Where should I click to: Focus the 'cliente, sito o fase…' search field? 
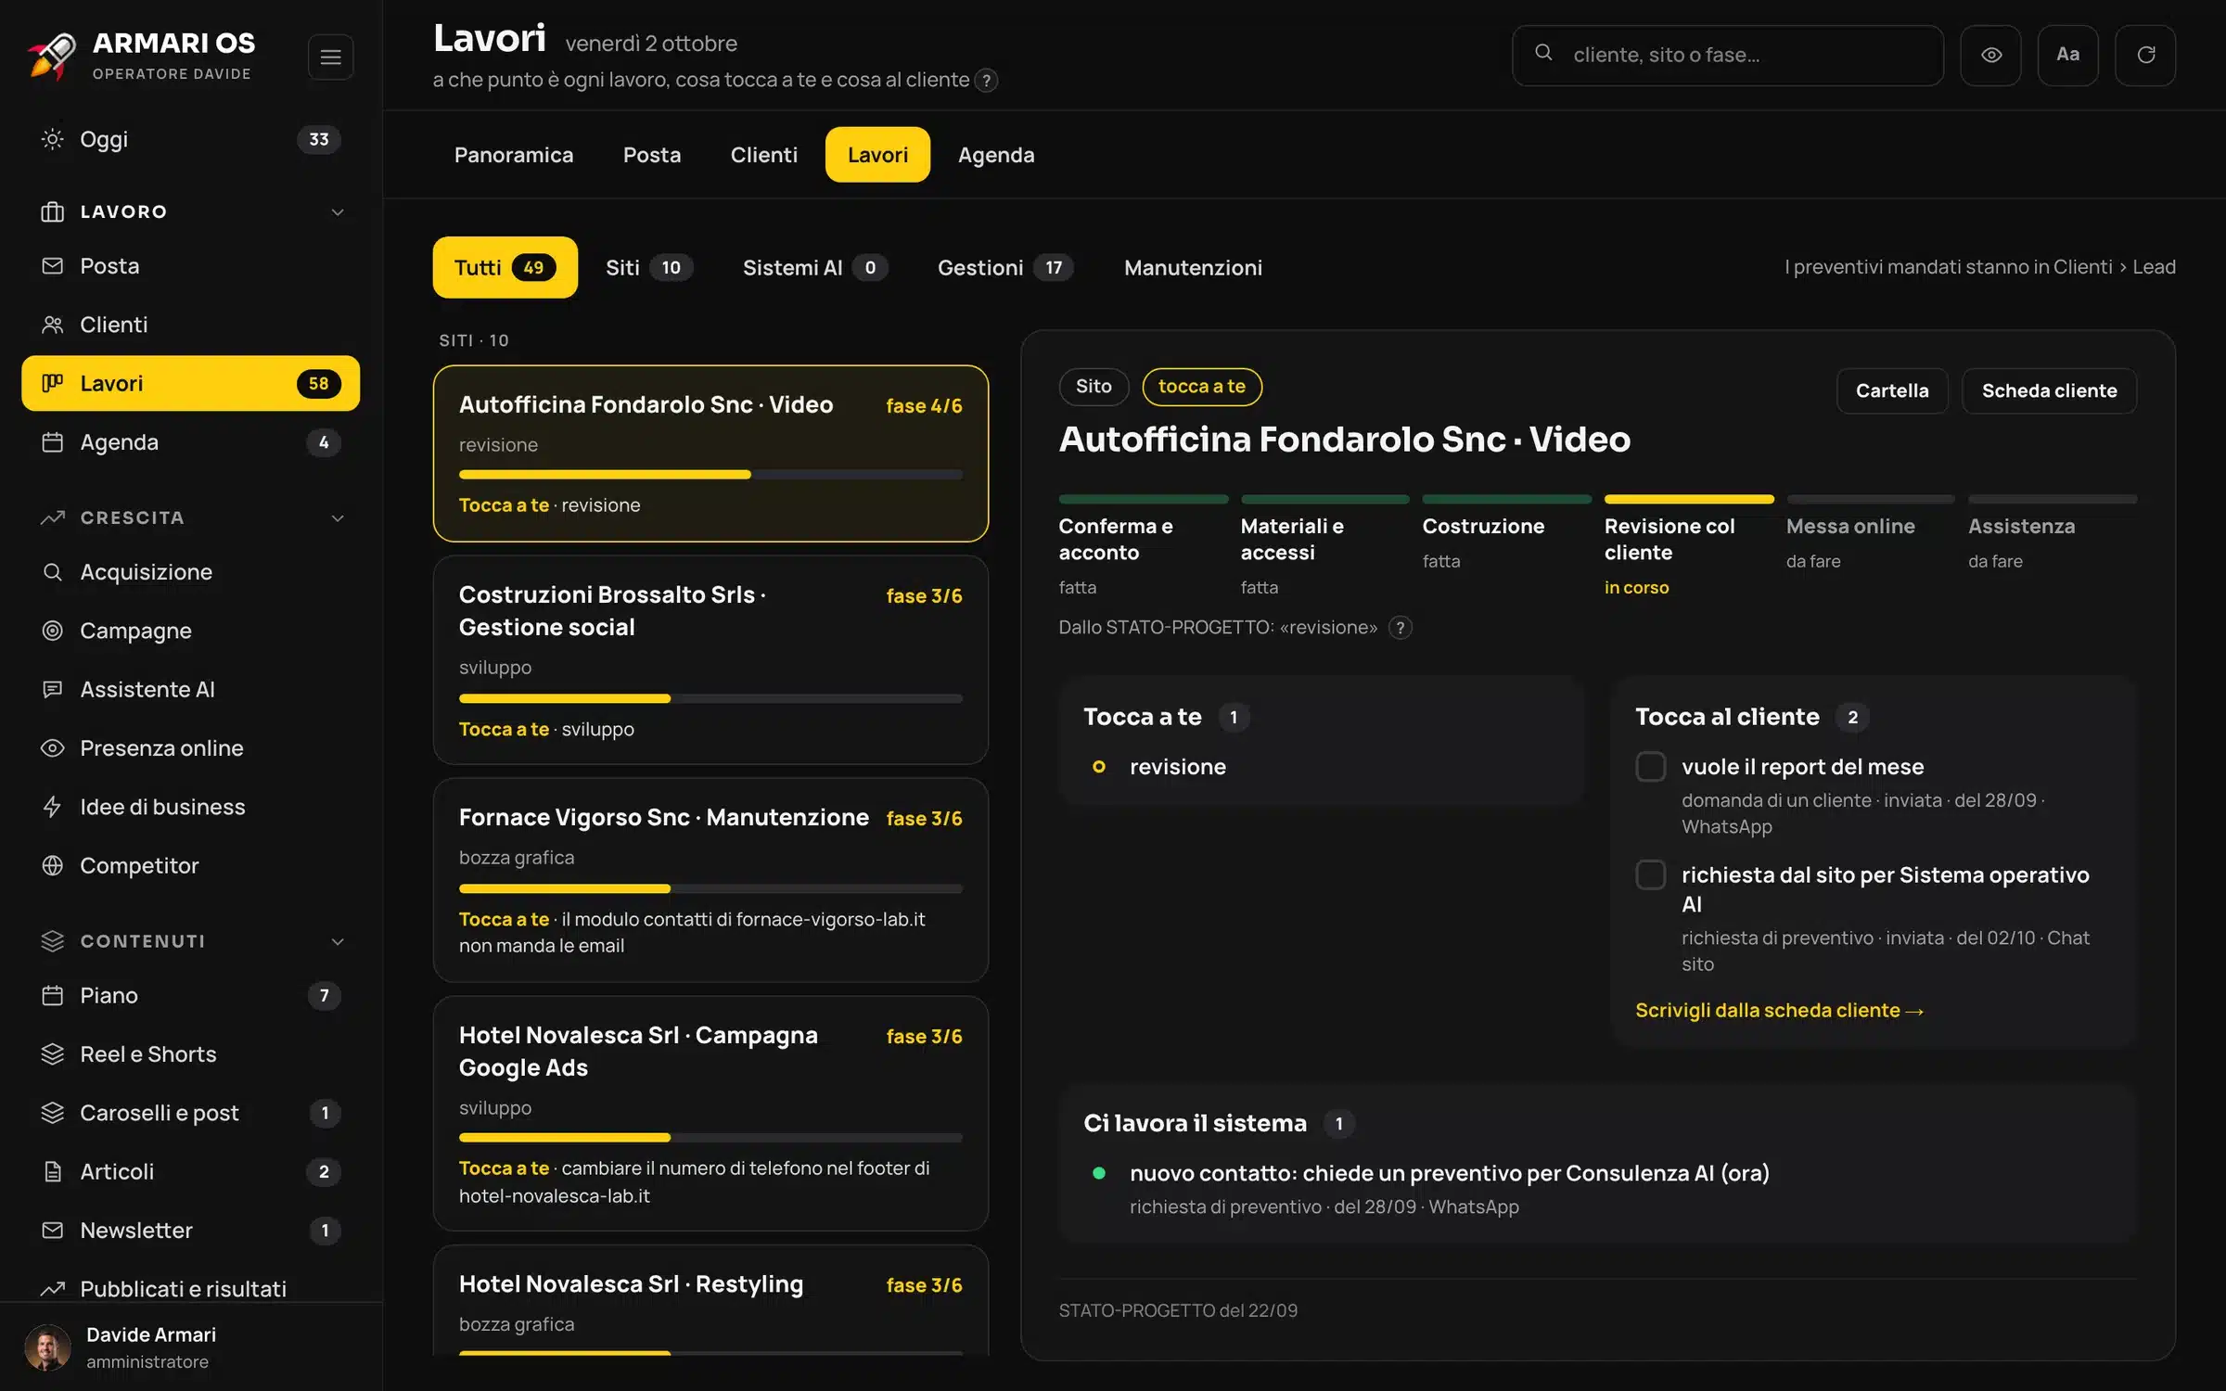pos(1728,56)
